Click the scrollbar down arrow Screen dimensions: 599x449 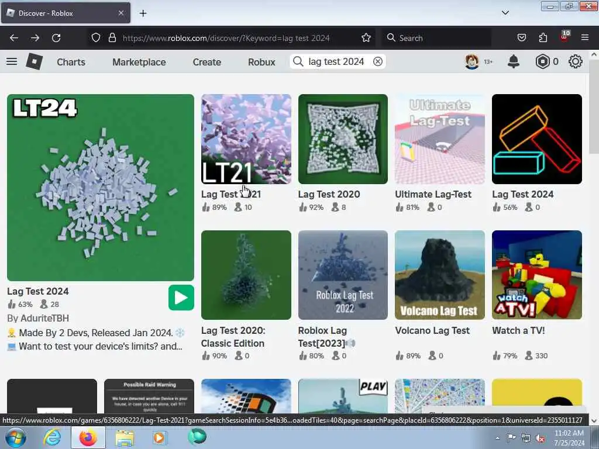click(x=594, y=421)
